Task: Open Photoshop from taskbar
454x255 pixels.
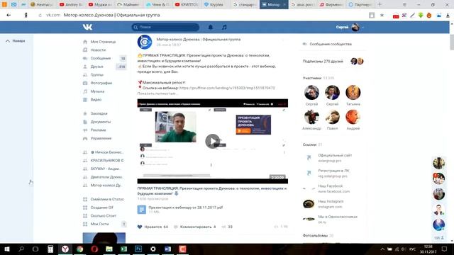Action: (138, 249)
